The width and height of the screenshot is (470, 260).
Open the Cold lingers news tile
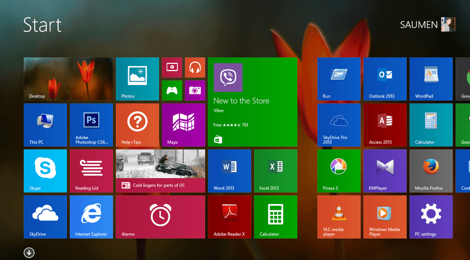click(x=160, y=171)
